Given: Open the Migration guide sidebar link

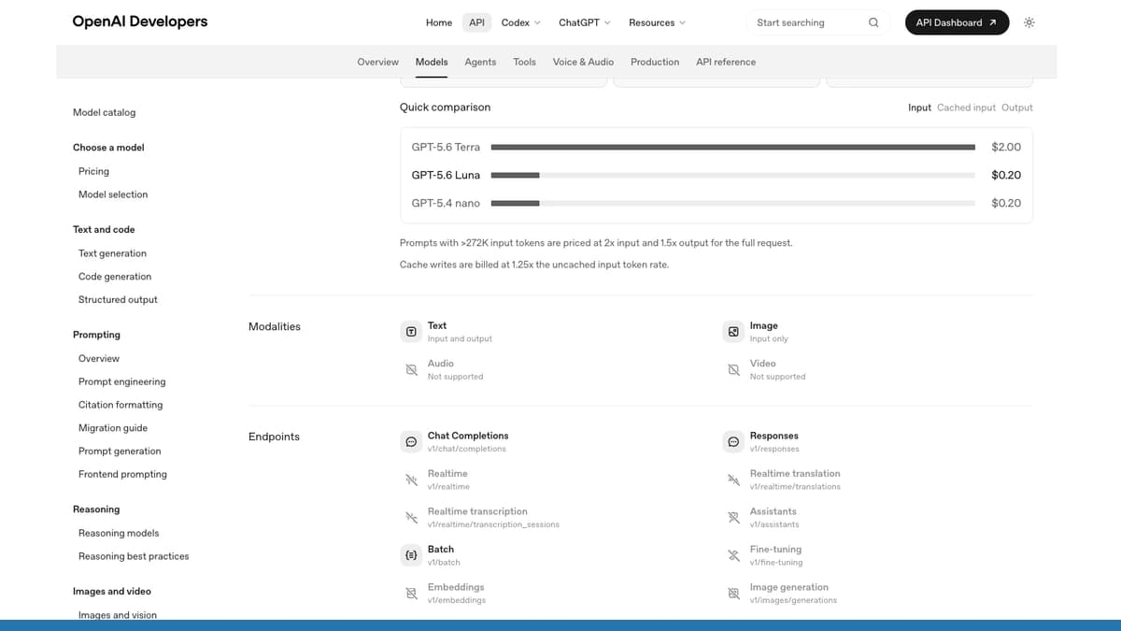Looking at the screenshot, I should [113, 428].
